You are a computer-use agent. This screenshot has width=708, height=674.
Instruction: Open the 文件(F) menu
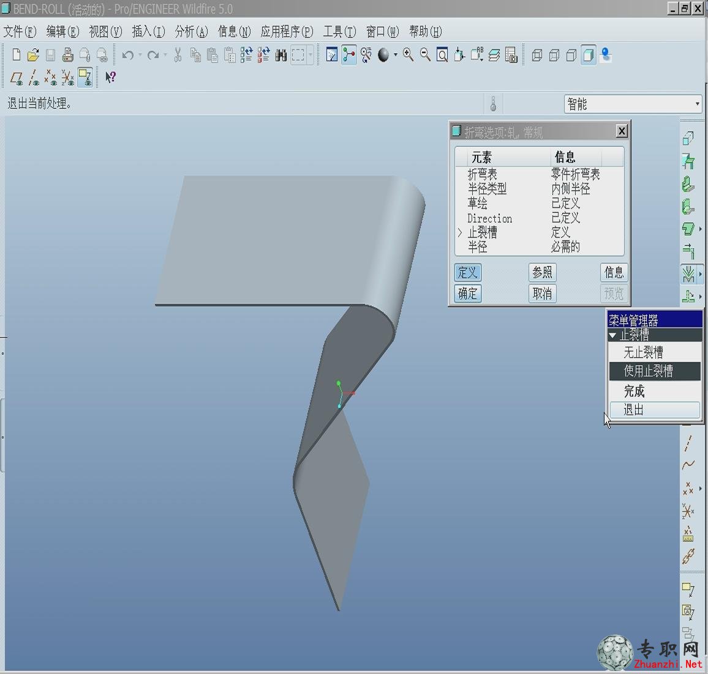[x=20, y=32]
